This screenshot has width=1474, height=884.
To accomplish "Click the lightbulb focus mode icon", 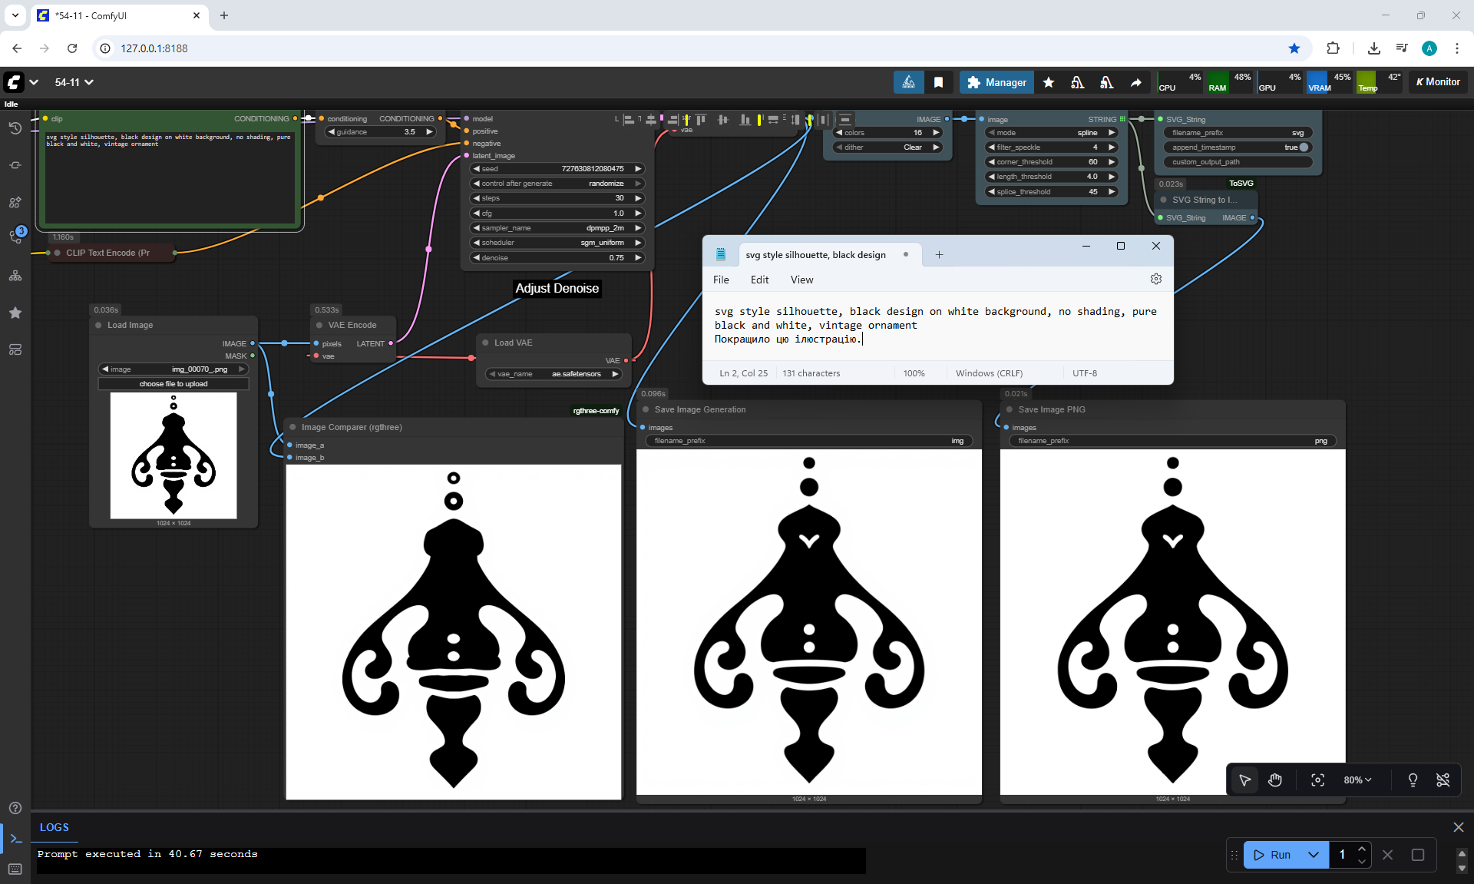I will click(x=1413, y=780).
